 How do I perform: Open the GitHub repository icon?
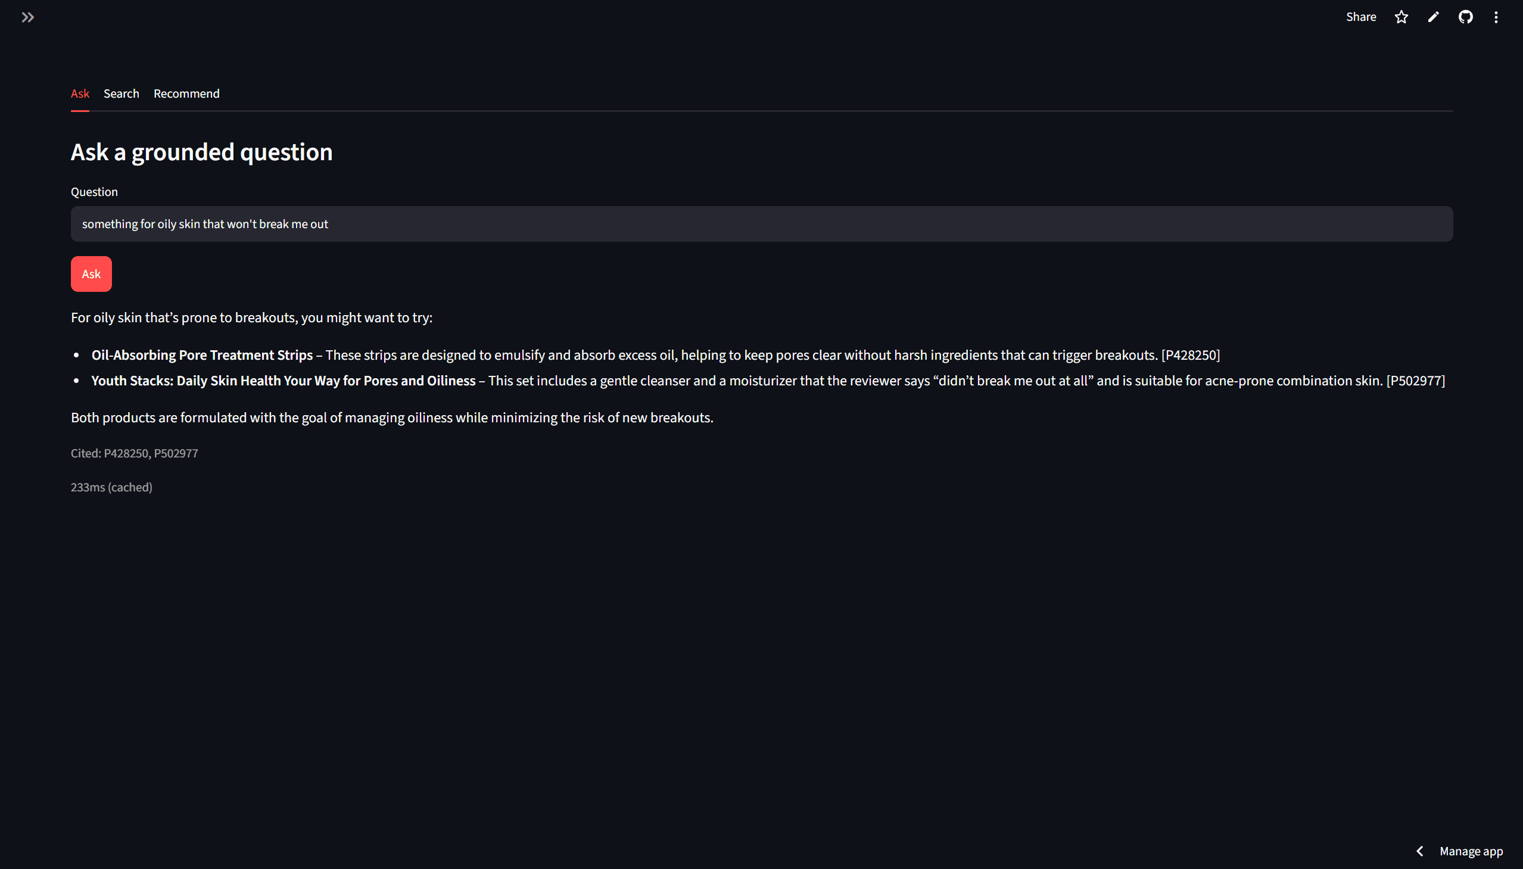tap(1466, 17)
